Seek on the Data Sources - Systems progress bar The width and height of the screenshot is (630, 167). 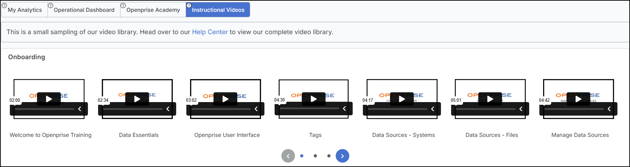click(397, 109)
